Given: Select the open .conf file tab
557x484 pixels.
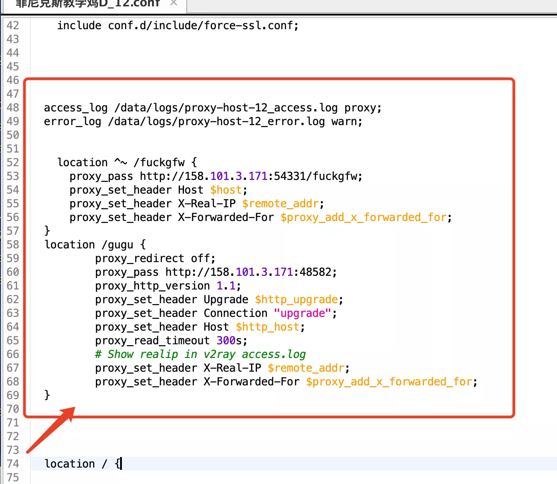Looking at the screenshot, I should pos(87,4).
